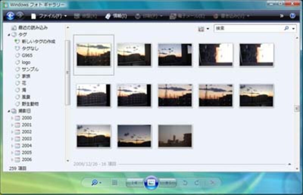This screenshot has height=195, width=303.
Task: Open help with the blue question icon
Action: click(x=292, y=16)
